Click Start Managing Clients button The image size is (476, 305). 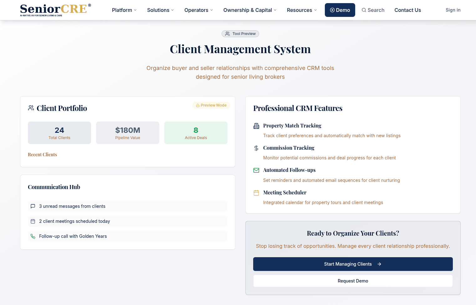tap(353, 264)
